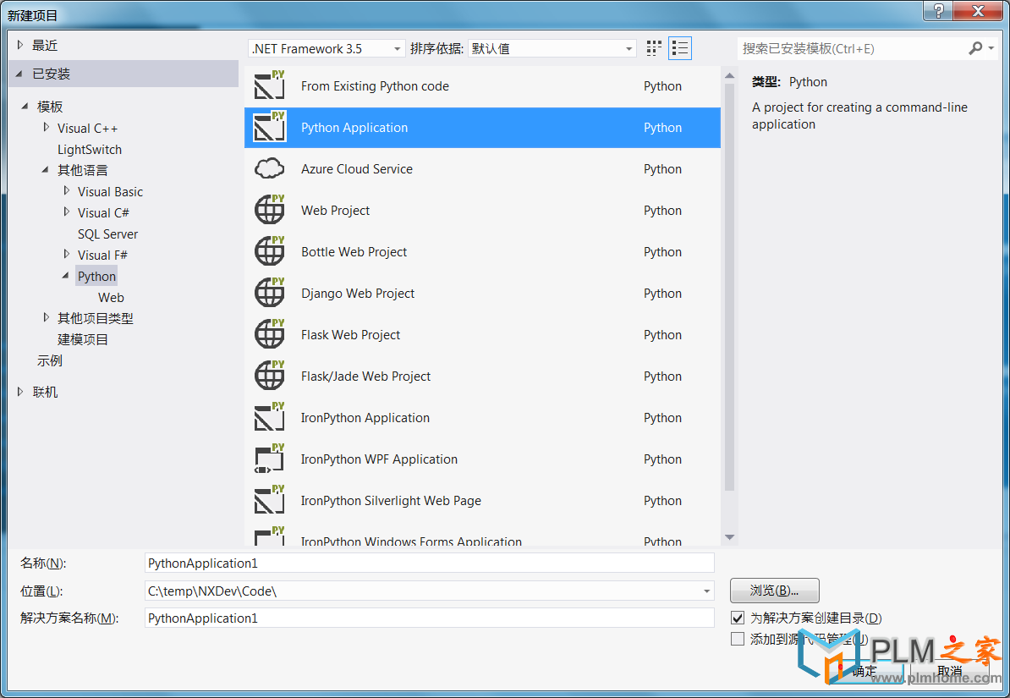Screen dimensions: 1010x698
Task: Select LightSwitch in the template tree
Action: pyautogui.click(x=90, y=150)
